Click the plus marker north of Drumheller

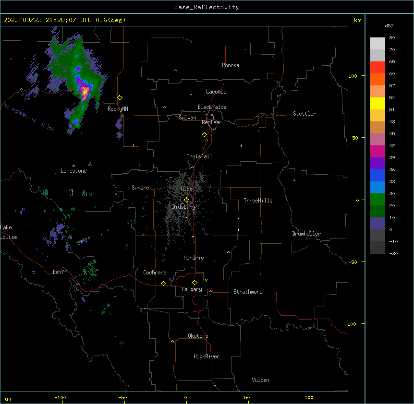coord(294,180)
